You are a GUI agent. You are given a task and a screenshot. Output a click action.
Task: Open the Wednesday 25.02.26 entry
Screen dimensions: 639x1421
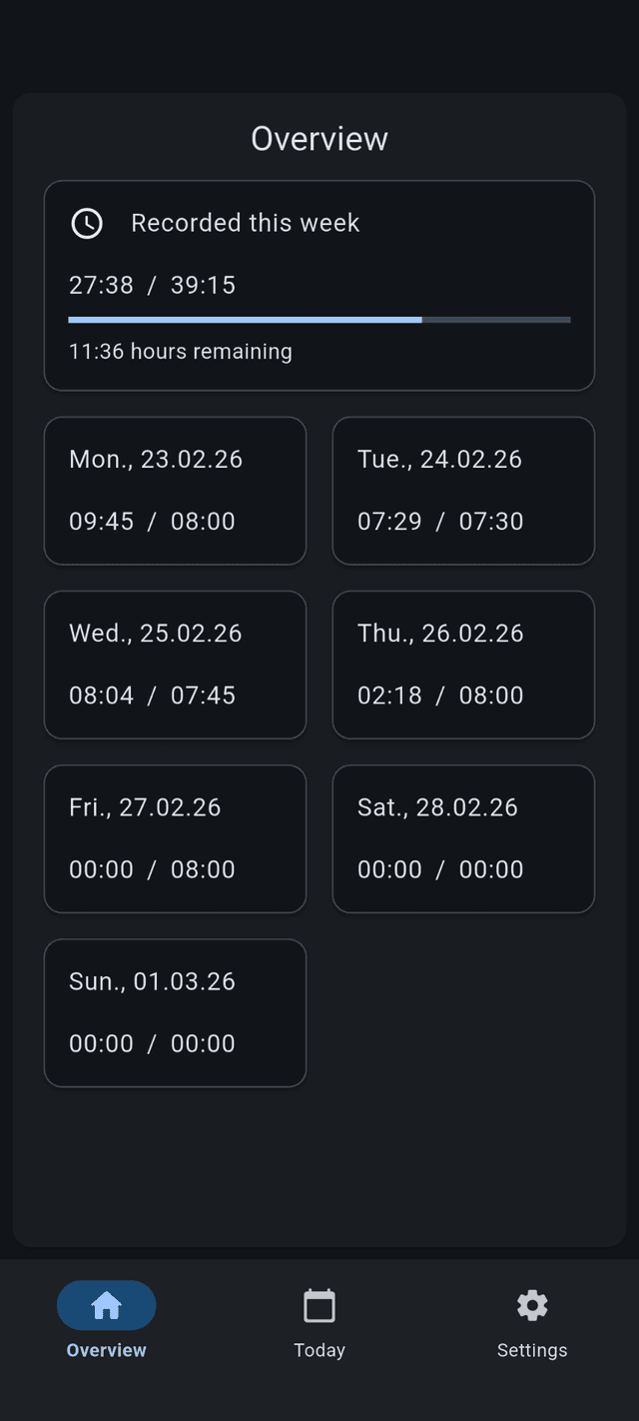coord(175,664)
